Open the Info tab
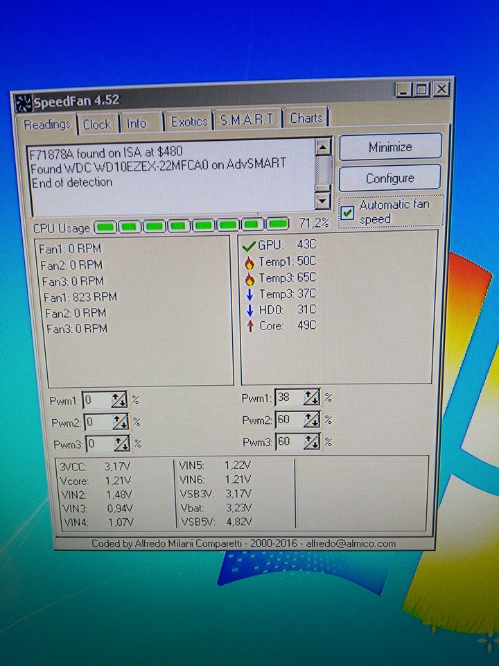This screenshot has height=666, width=499. (137, 123)
